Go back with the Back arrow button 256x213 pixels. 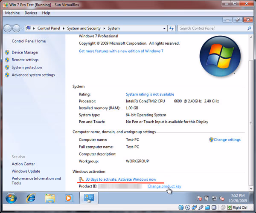click(x=8, y=28)
